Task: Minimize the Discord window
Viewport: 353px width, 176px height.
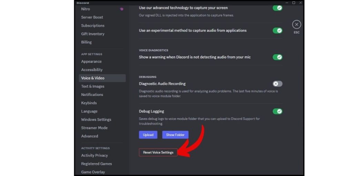Action: coord(287,3)
